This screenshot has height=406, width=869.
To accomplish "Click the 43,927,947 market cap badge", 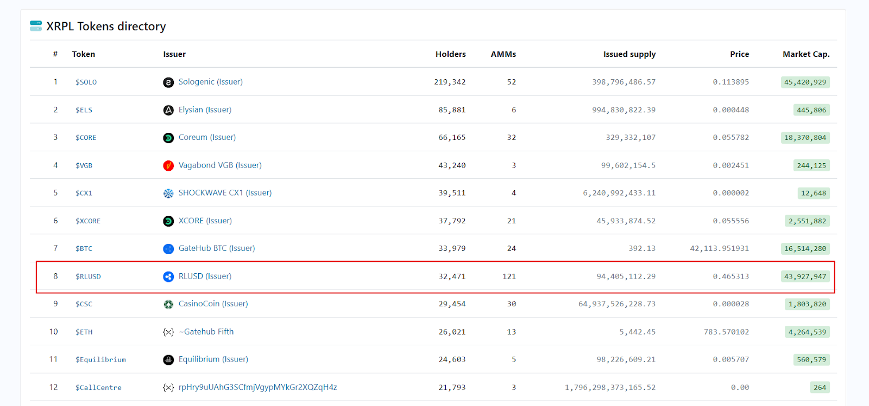I will point(805,276).
